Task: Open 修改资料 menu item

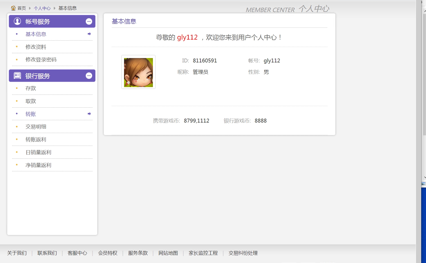Action: point(36,47)
